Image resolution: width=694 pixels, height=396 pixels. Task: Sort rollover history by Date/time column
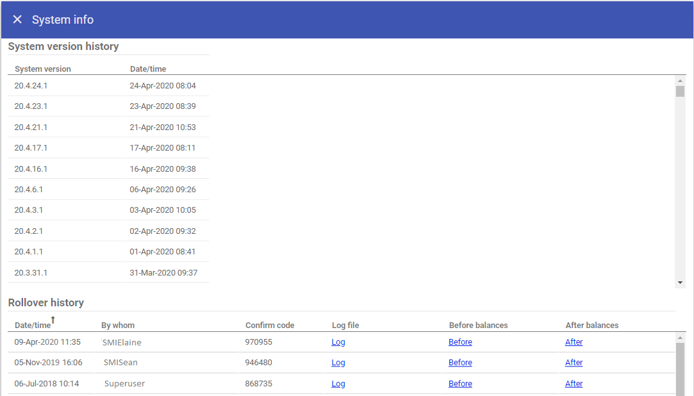tap(33, 326)
